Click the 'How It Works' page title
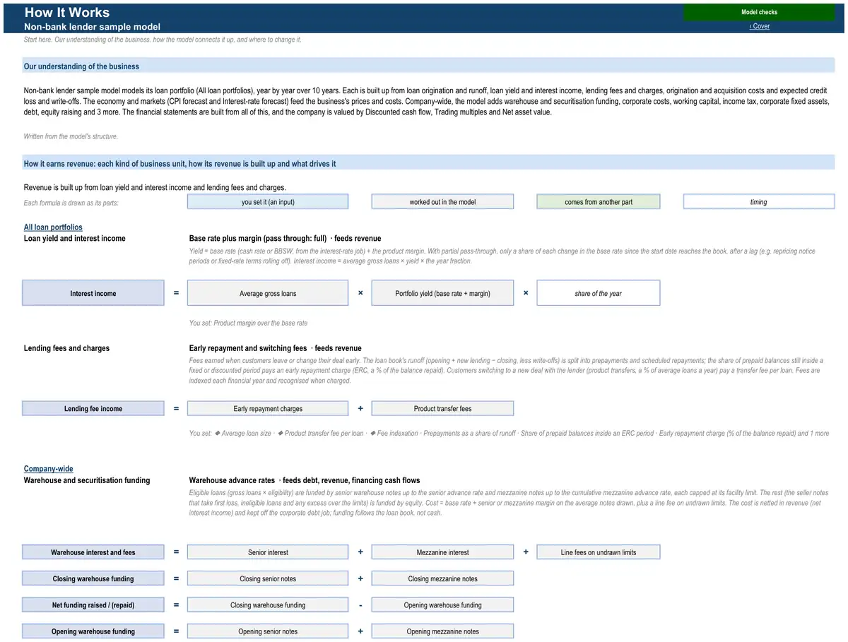The width and height of the screenshot is (848, 642). [67, 12]
